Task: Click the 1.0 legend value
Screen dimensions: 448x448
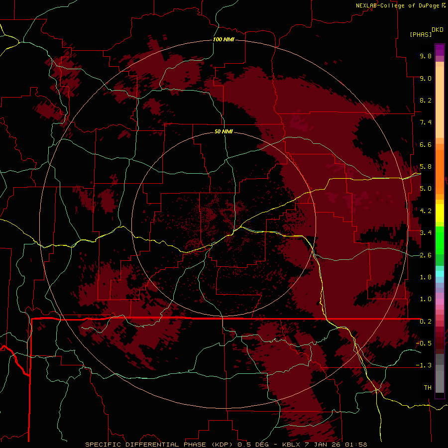Action: pos(426,299)
